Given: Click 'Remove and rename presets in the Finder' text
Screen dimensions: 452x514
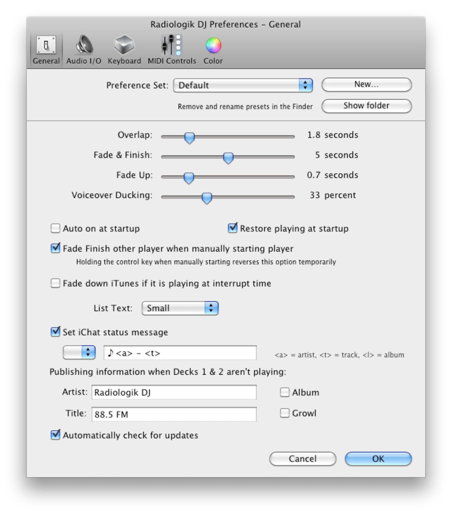Looking at the screenshot, I should (x=245, y=106).
